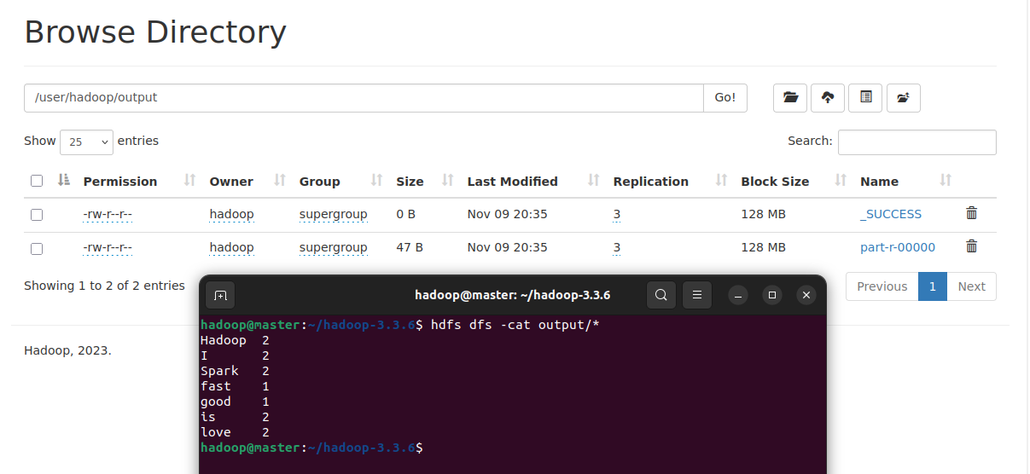Screen dimensions: 1030x474
Task: Click group supergroup in part-r-00000 row
Action: pos(334,247)
